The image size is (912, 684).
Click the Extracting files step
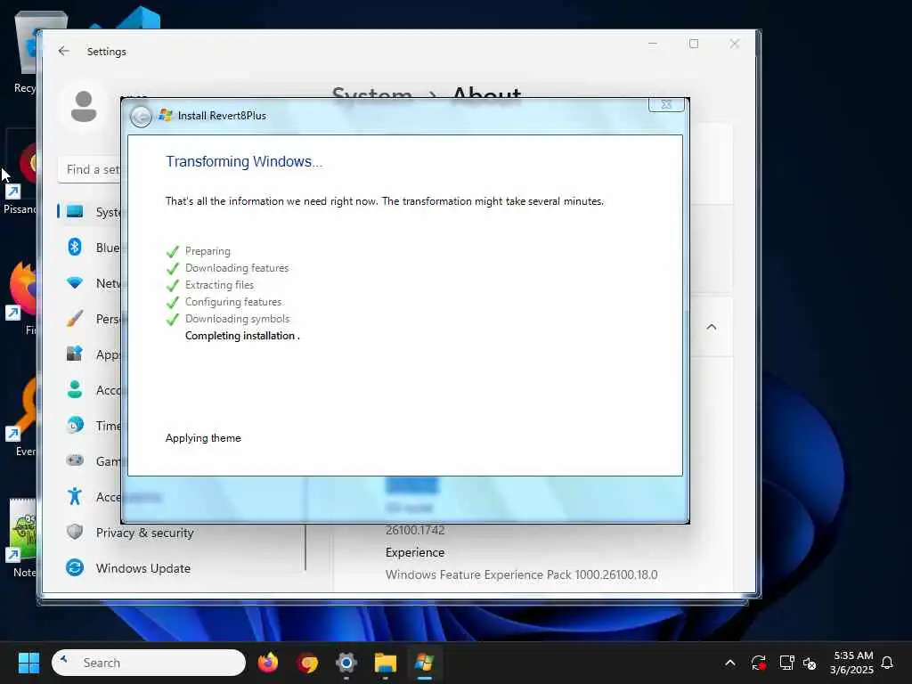pos(219,285)
